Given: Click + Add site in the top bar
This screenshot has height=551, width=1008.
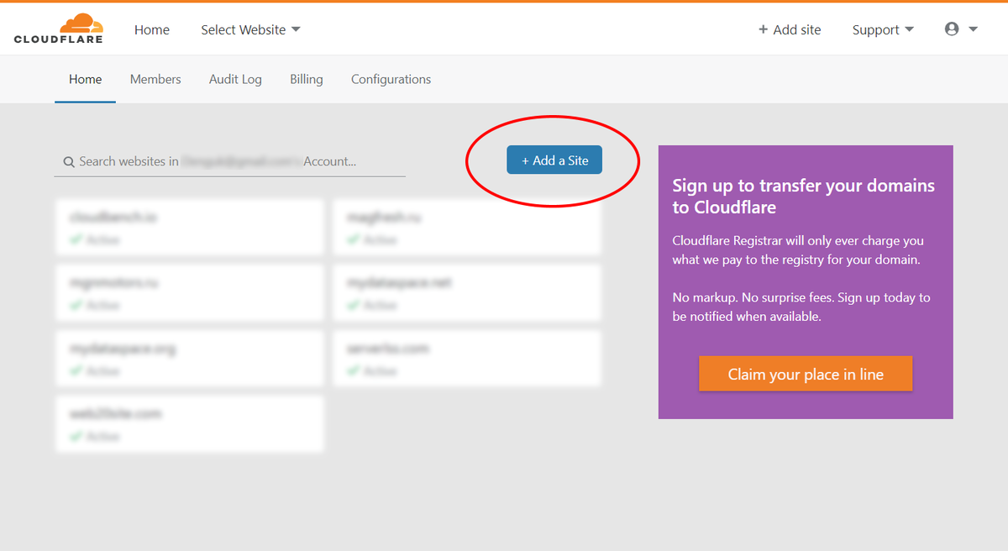Looking at the screenshot, I should [790, 29].
